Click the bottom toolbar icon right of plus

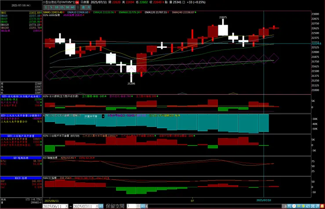click(x=308, y=206)
